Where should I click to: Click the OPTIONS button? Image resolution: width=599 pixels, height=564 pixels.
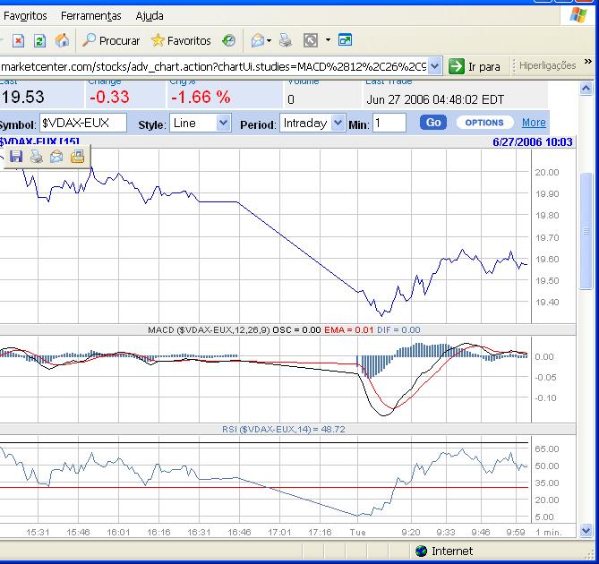pos(484,123)
